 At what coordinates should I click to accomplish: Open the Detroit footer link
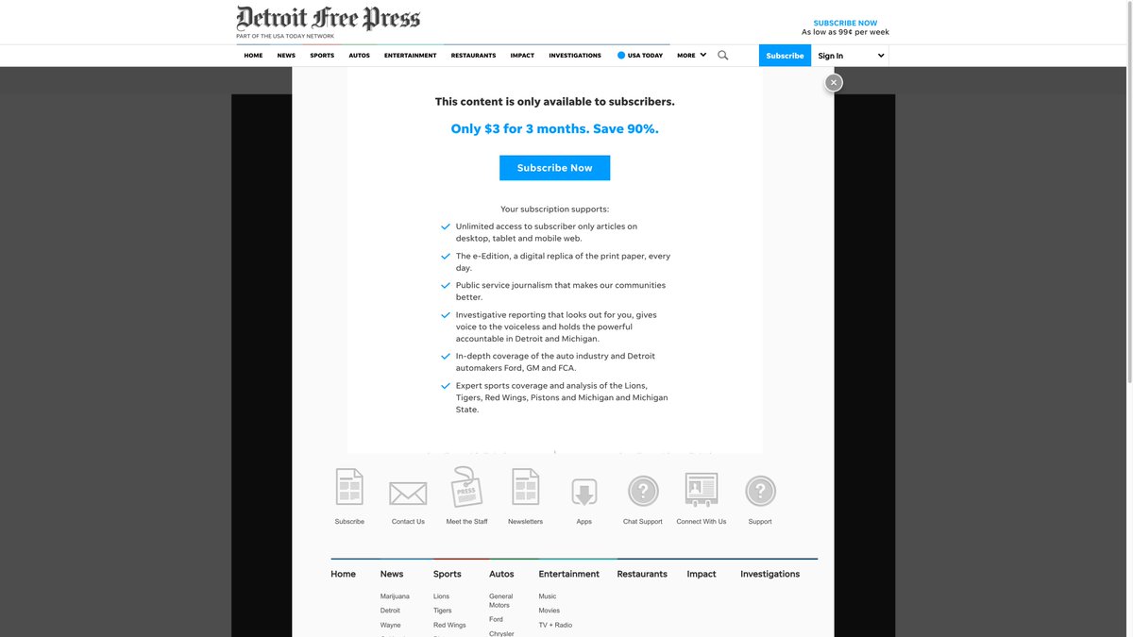click(x=390, y=611)
